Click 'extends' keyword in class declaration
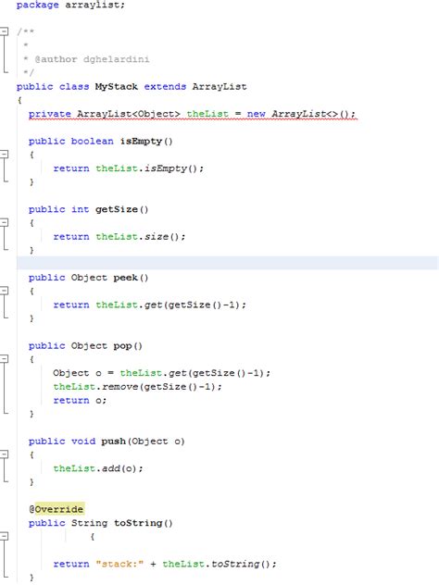The height and width of the screenshot is (585, 439). click(165, 87)
